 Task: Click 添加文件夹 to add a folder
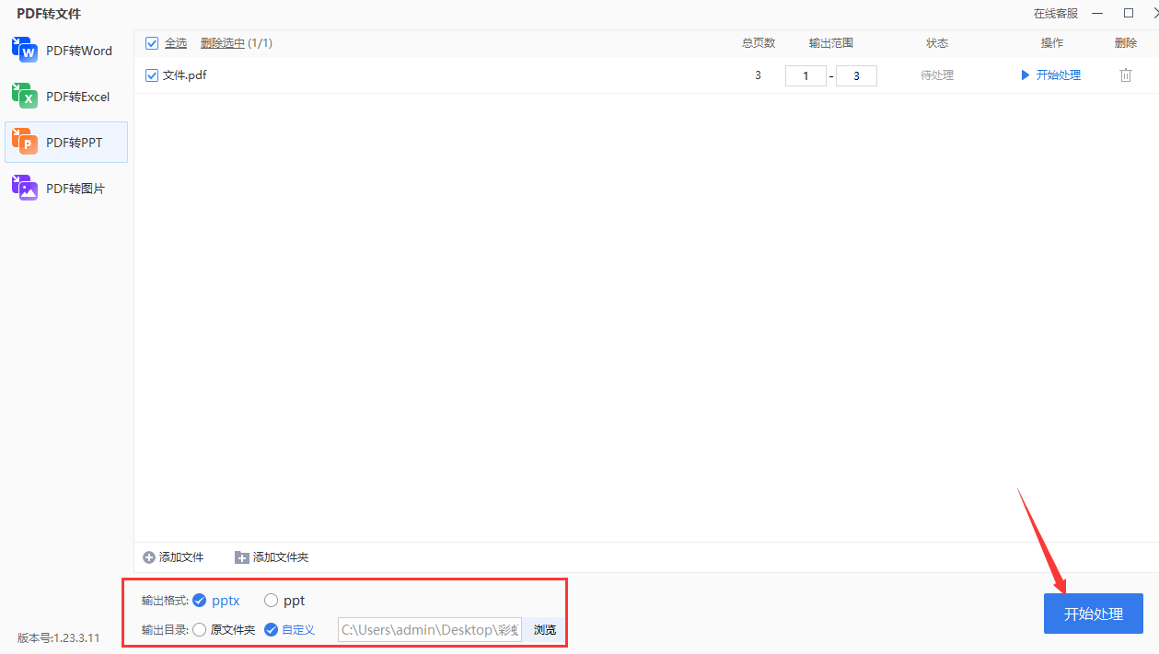(x=272, y=557)
